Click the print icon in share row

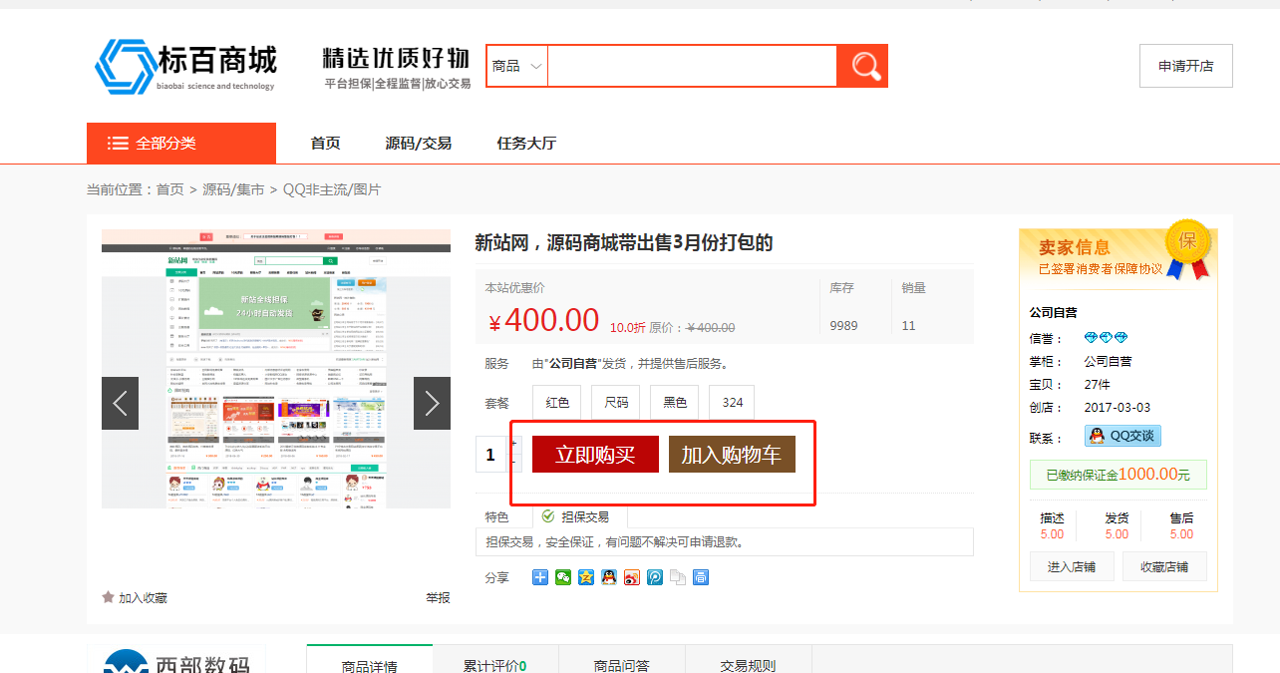(701, 577)
